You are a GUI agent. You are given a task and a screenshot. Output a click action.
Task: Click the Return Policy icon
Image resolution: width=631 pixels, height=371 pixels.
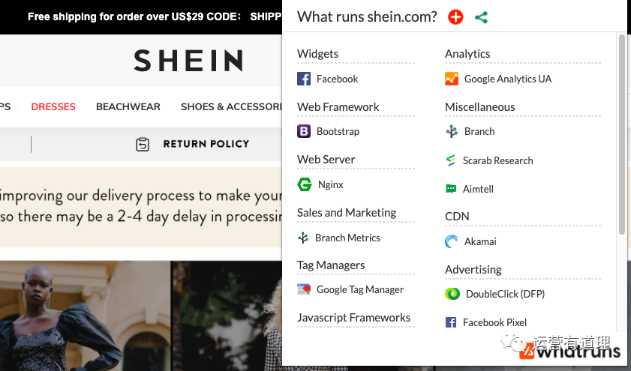point(143,145)
